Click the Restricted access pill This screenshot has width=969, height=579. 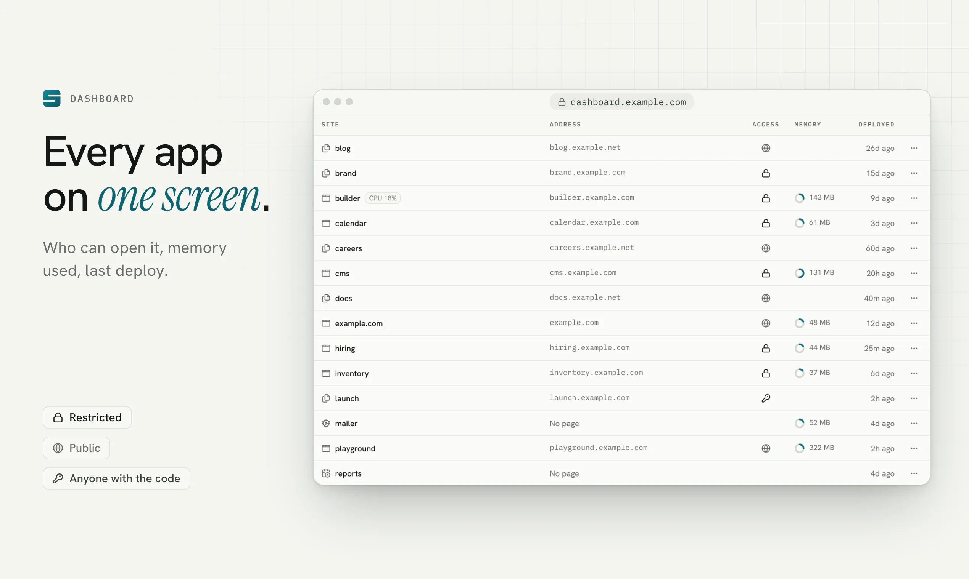(87, 417)
